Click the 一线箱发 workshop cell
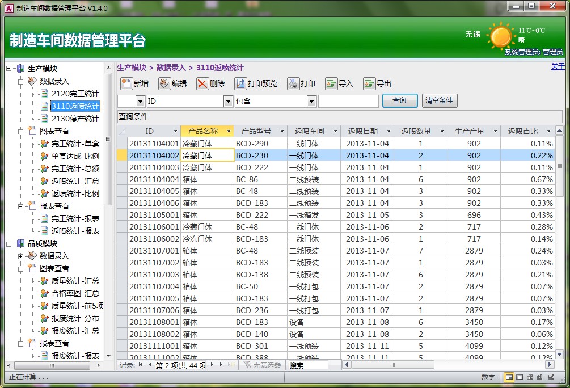Viewport: 570px width, 388px height. [314, 216]
